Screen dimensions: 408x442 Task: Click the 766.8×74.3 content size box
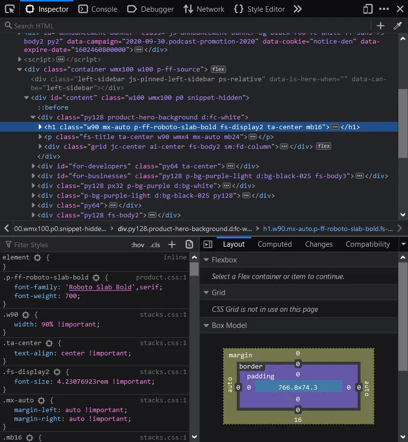click(x=298, y=387)
